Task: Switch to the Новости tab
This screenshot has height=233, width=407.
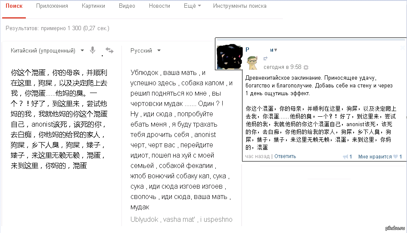Action: point(159,6)
